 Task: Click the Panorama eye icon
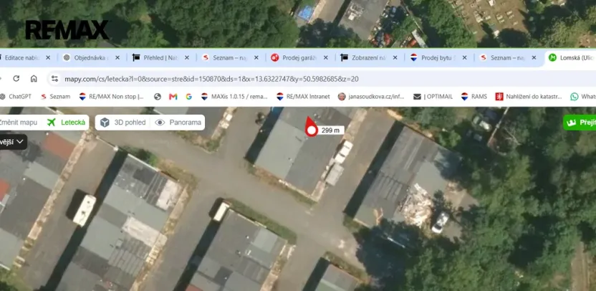[x=160, y=123]
